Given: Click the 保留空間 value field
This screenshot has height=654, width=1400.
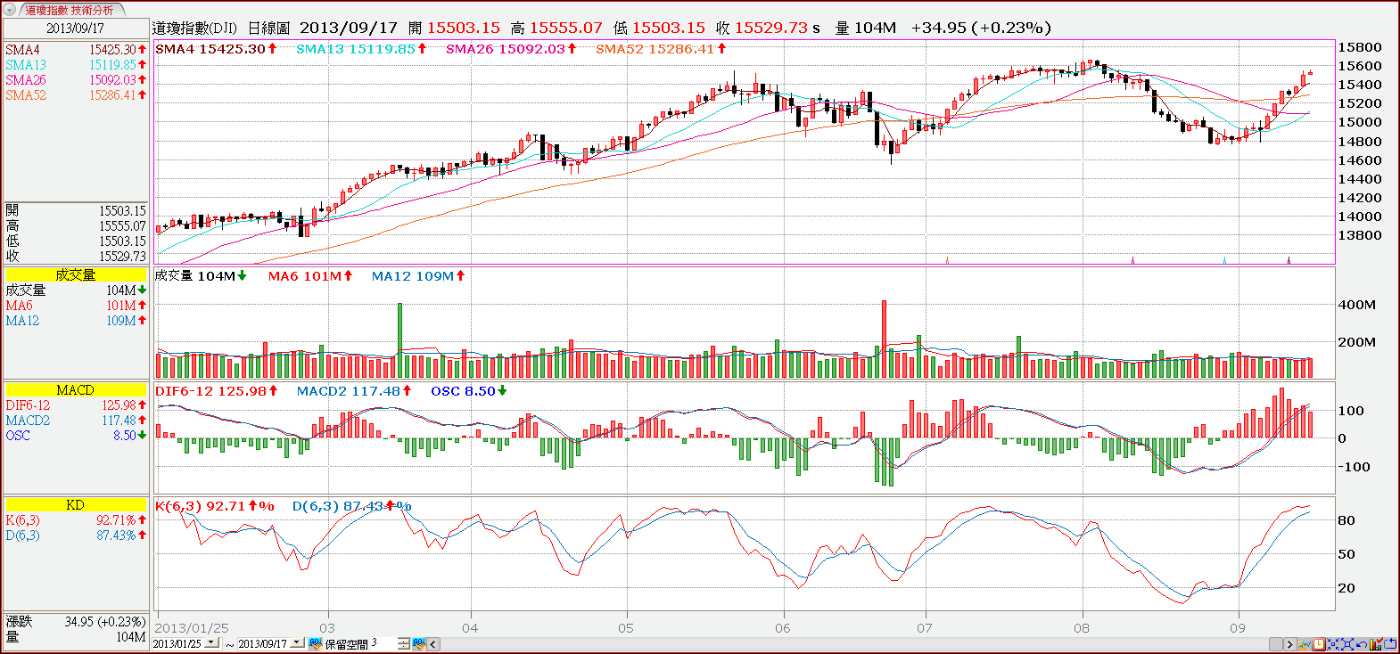Looking at the screenshot, I should pyautogui.click(x=383, y=643).
